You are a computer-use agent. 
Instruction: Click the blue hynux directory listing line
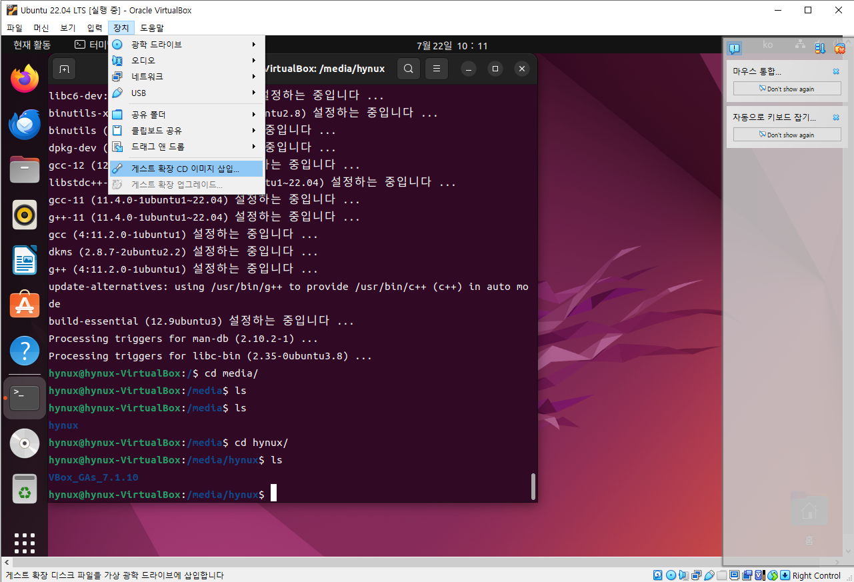63,425
